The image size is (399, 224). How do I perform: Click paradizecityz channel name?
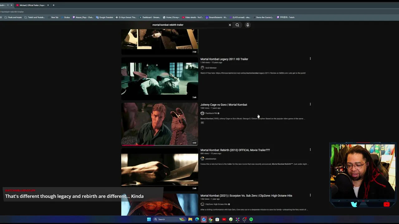[211, 159]
